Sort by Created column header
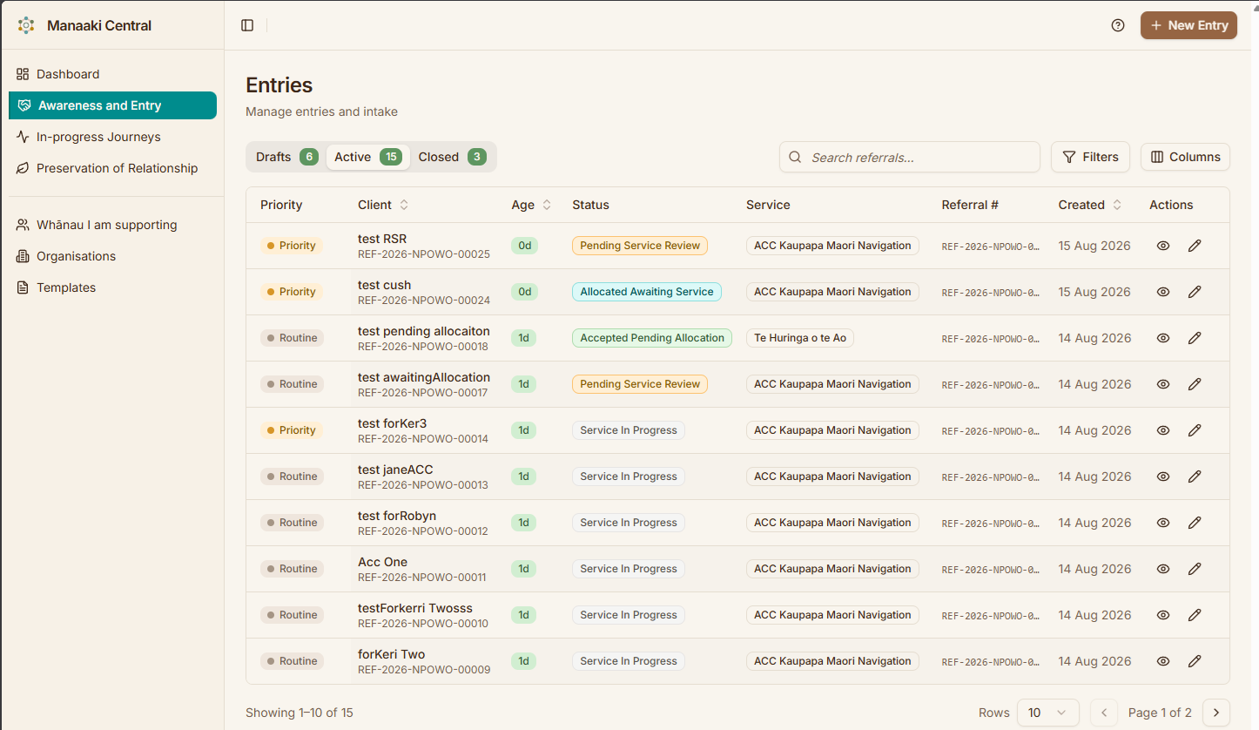The image size is (1259, 730). [x=1090, y=205]
